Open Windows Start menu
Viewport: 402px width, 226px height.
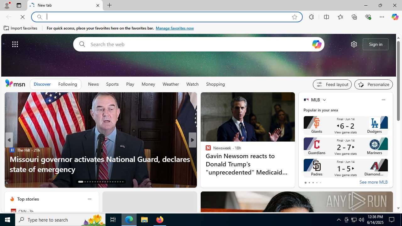point(8,220)
